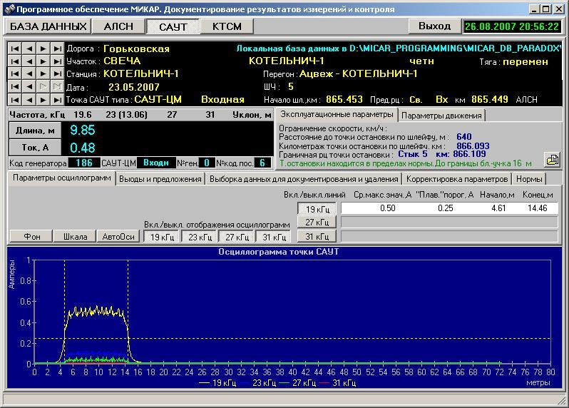
Task: Go to previous Дата record
Action: [x=29, y=87]
